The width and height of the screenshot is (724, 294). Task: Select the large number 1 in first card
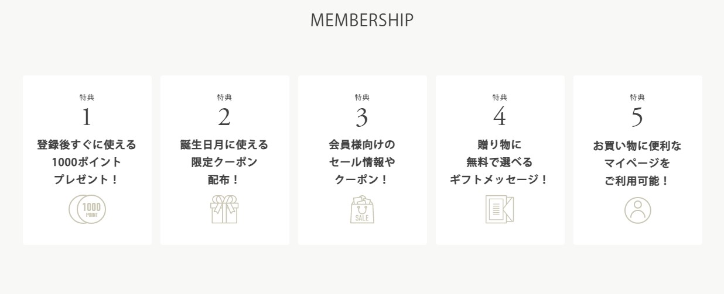87,117
